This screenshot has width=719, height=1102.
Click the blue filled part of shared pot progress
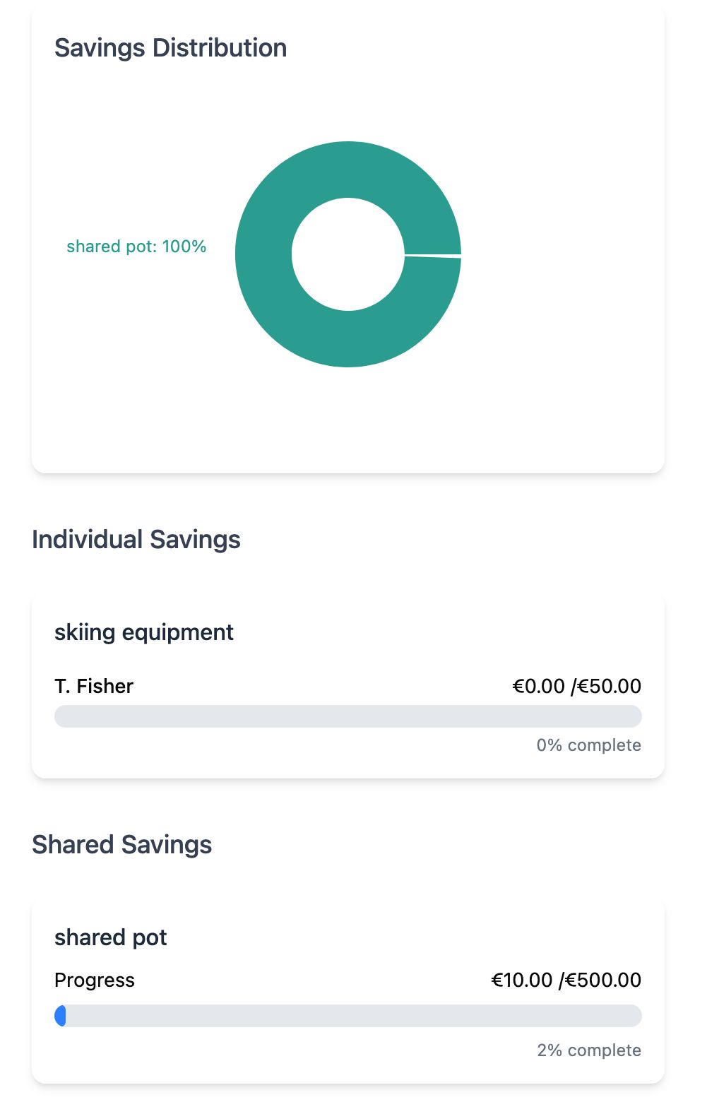tap(61, 1016)
